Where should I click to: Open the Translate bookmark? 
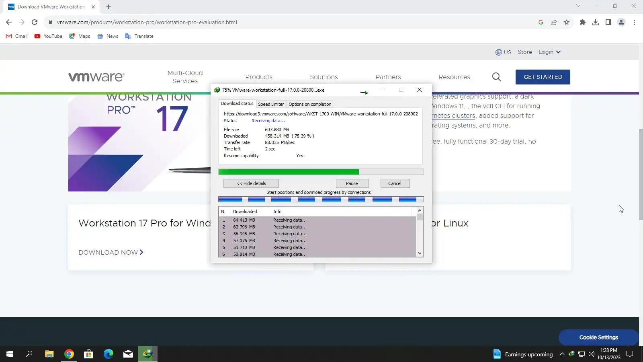click(139, 36)
